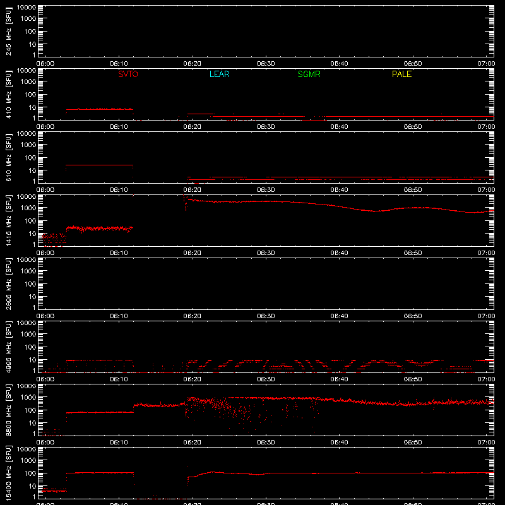The height and width of the screenshot is (505, 505).
Task: Click the green SGMR station label
Action: 309,74
